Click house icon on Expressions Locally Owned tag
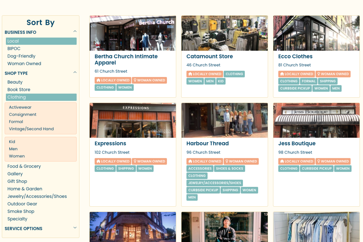The width and height of the screenshot is (363, 242). tap(98, 161)
